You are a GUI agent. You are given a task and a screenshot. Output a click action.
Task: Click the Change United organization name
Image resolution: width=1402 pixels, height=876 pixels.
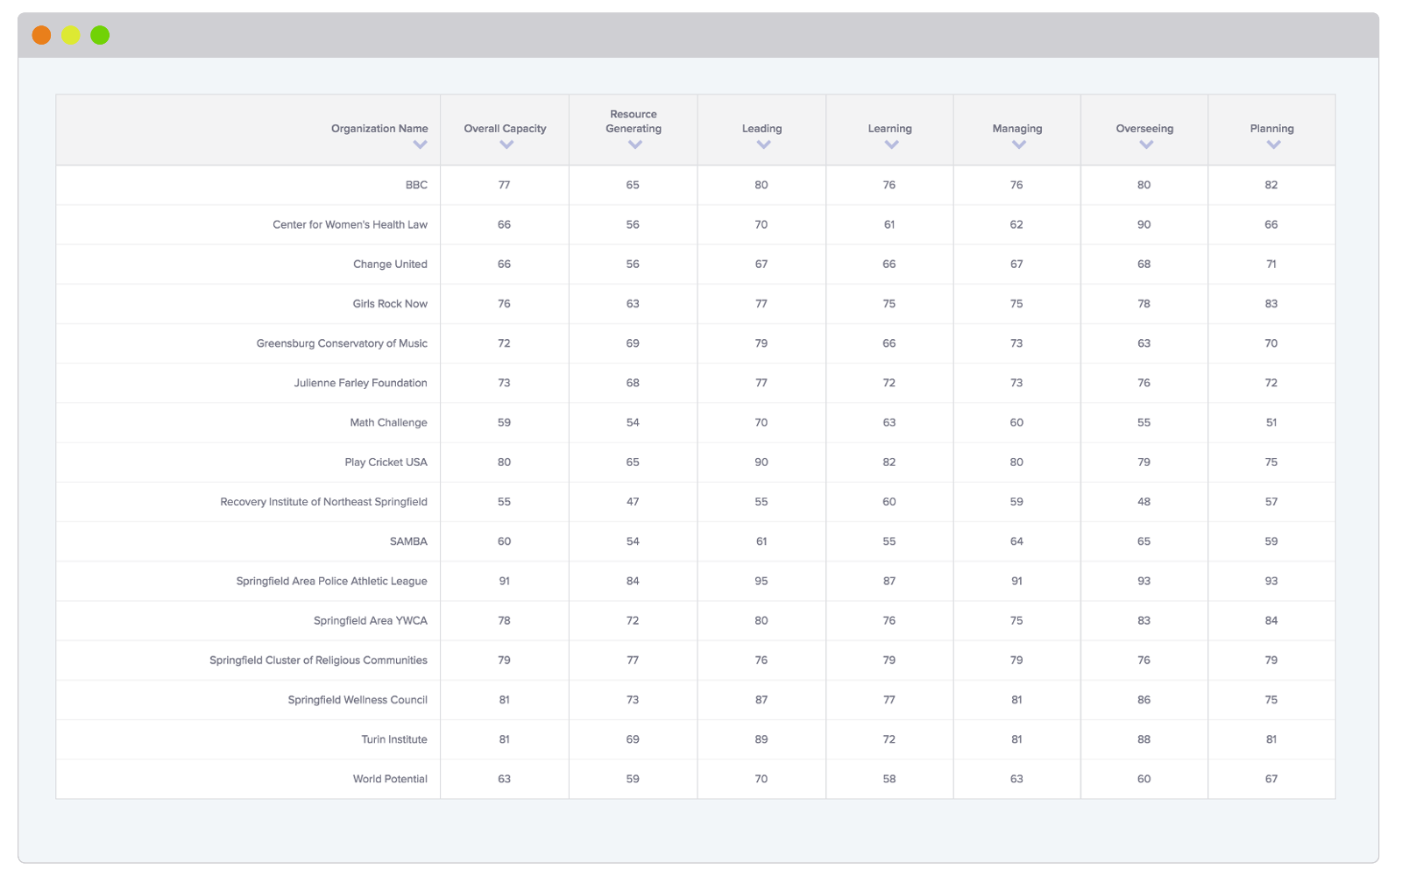coord(390,265)
